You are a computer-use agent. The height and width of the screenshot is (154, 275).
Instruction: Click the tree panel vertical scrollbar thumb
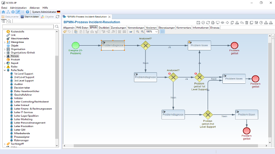click(57, 97)
